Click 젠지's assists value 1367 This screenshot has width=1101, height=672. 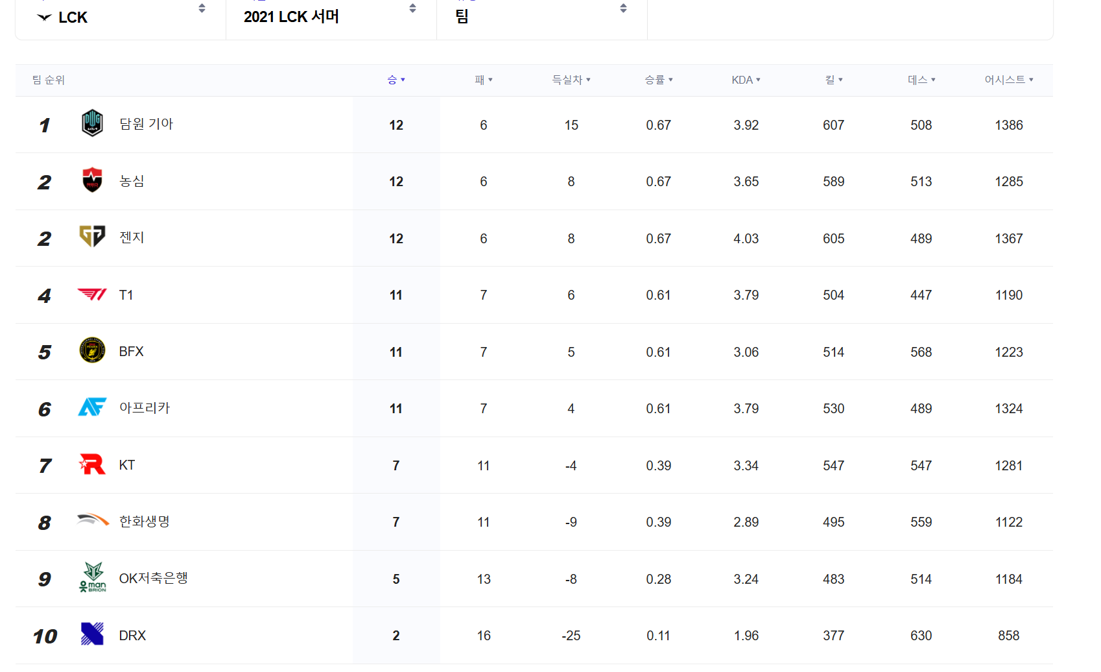click(1009, 239)
